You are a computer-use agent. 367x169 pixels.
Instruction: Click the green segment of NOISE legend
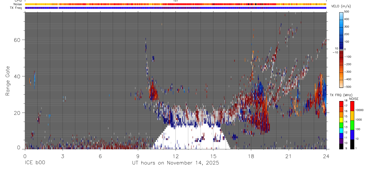coord(352,125)
